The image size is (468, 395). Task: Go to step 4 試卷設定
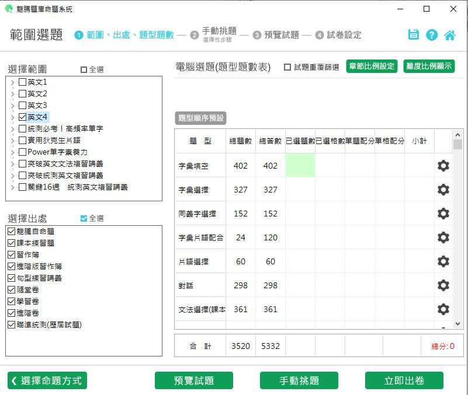[x=338, y=35]
